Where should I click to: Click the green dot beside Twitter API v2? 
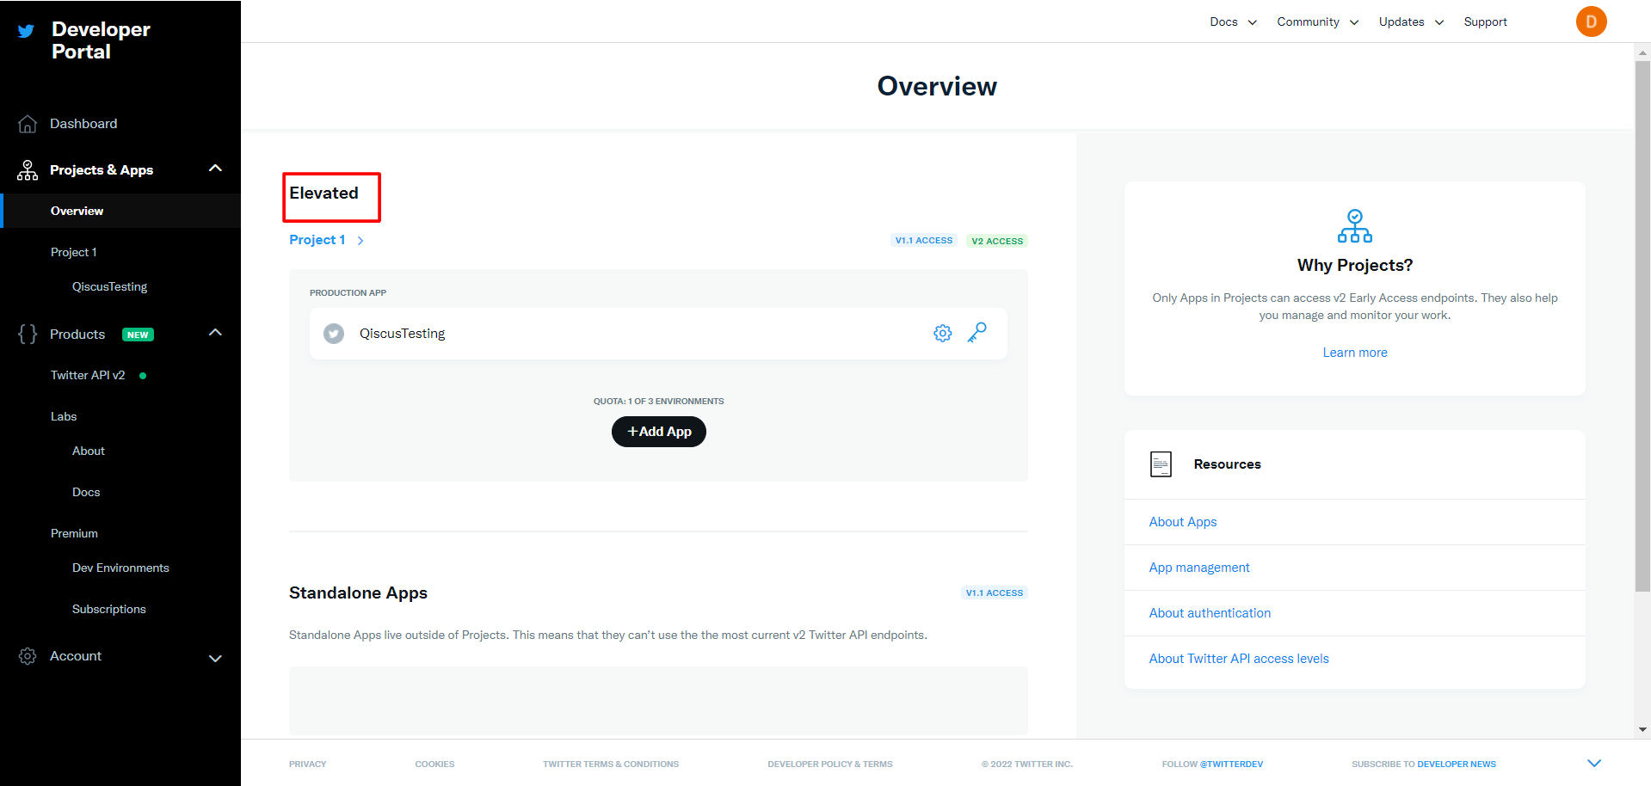[x=143, y=376]
